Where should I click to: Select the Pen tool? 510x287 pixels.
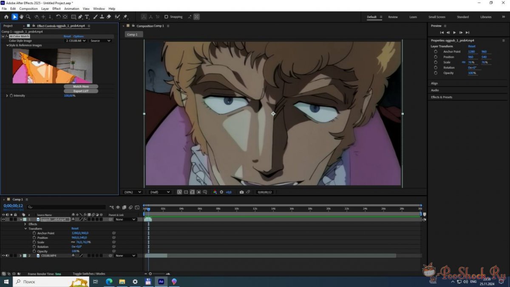click(81, 17)
